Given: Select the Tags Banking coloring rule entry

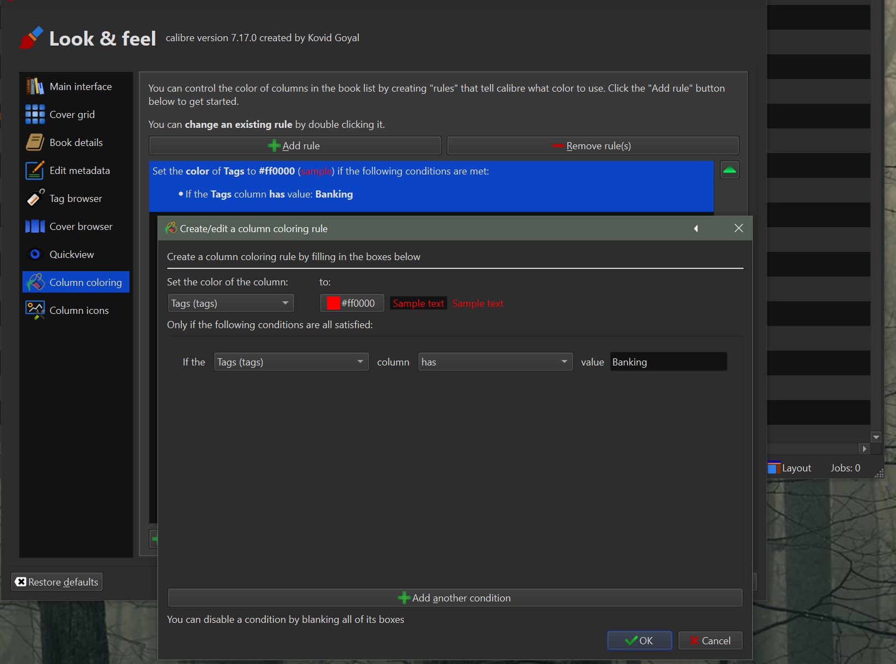Looking at the screenshot, I should point(431,185).
